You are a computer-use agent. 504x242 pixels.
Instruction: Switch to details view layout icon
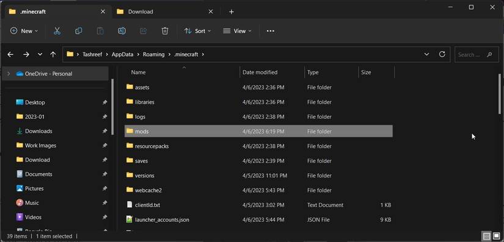point(487,237)
